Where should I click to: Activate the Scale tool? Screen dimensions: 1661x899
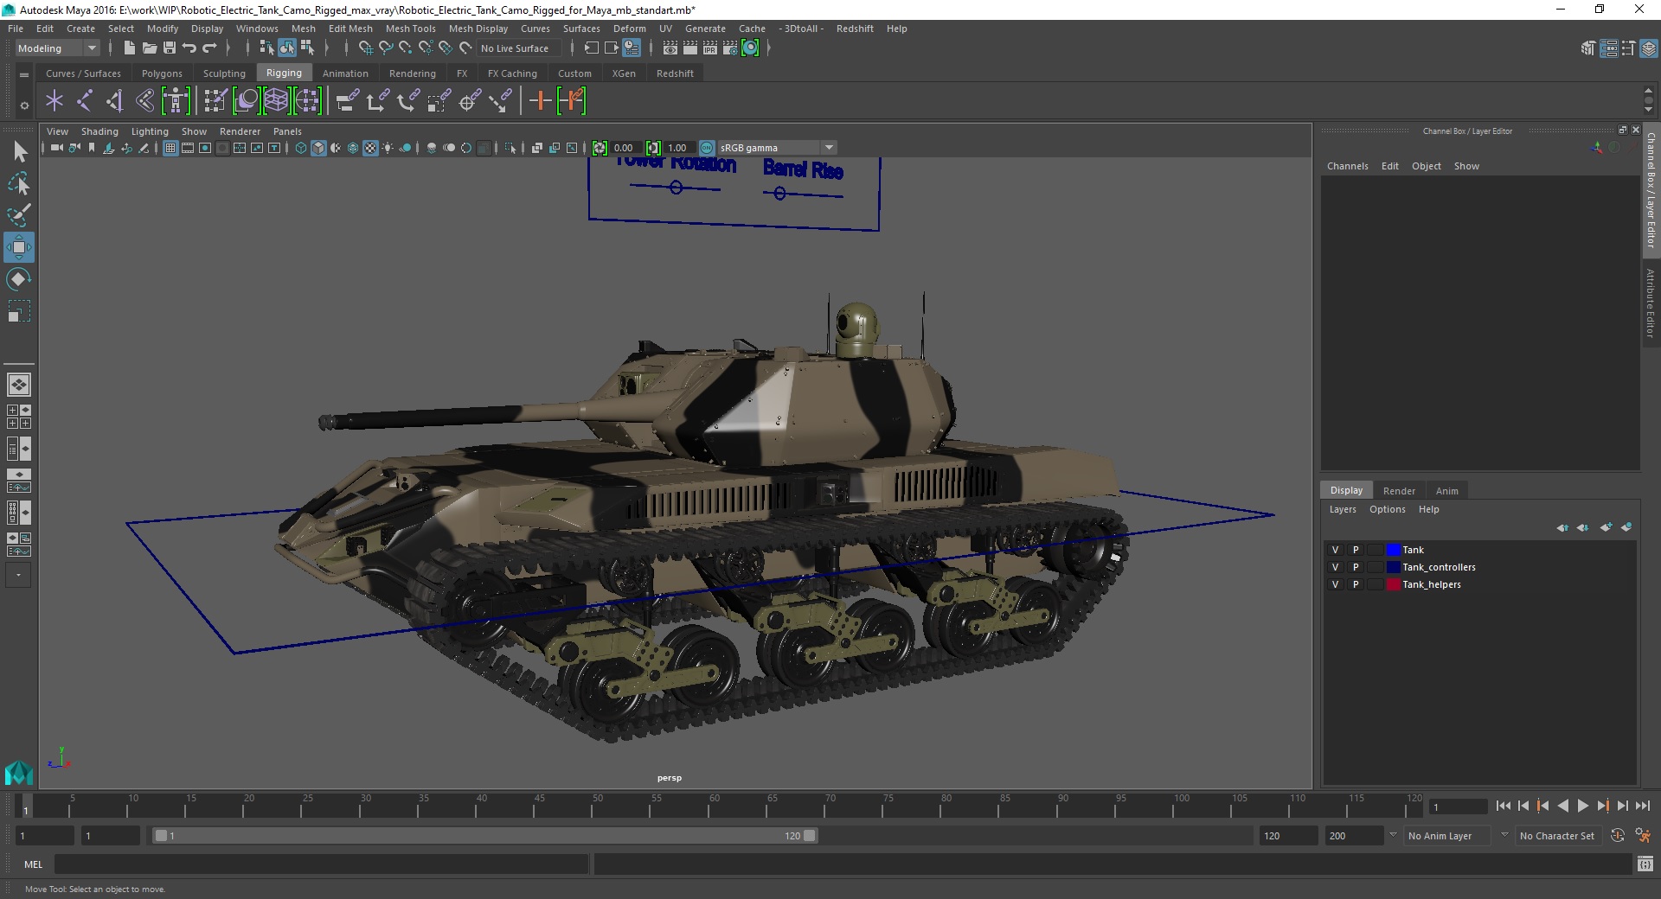pyautogui.click(x=18, y=311)
